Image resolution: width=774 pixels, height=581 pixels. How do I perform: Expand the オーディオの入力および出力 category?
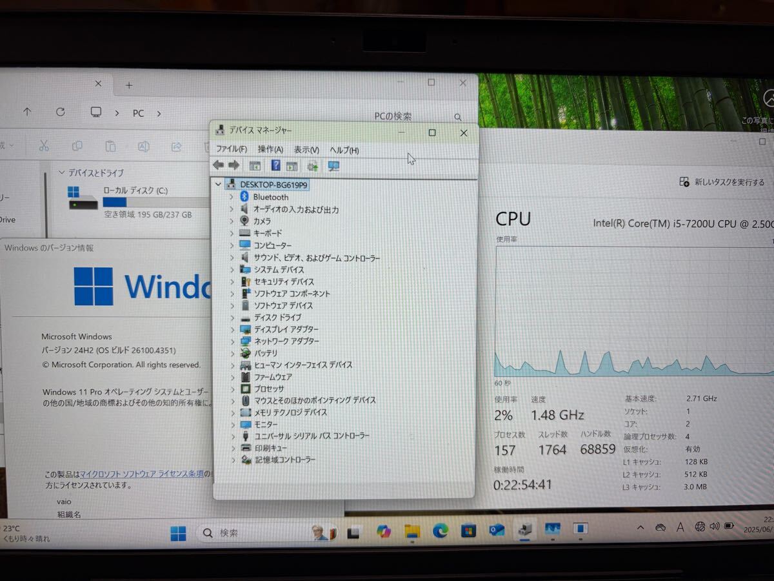[232, 209]
